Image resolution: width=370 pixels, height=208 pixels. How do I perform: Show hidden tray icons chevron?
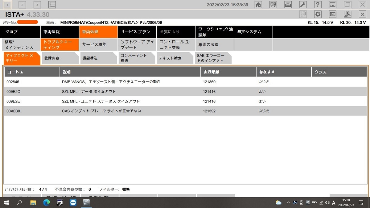coord(288,203)
